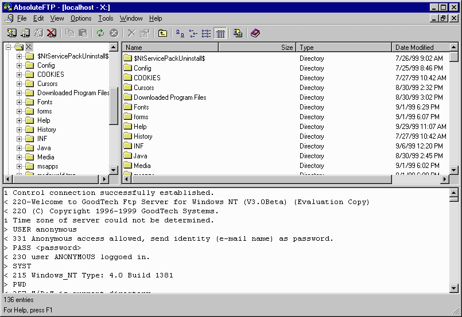Open the View menu
The width and height of the screenshot is (462, 317).
[57, 18]
